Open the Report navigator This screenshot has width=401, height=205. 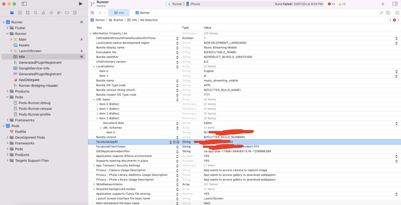pos(75,13)
